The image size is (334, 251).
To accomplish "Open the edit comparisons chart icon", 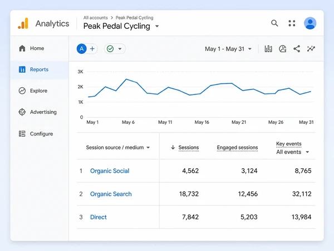I will click(268, 49).
